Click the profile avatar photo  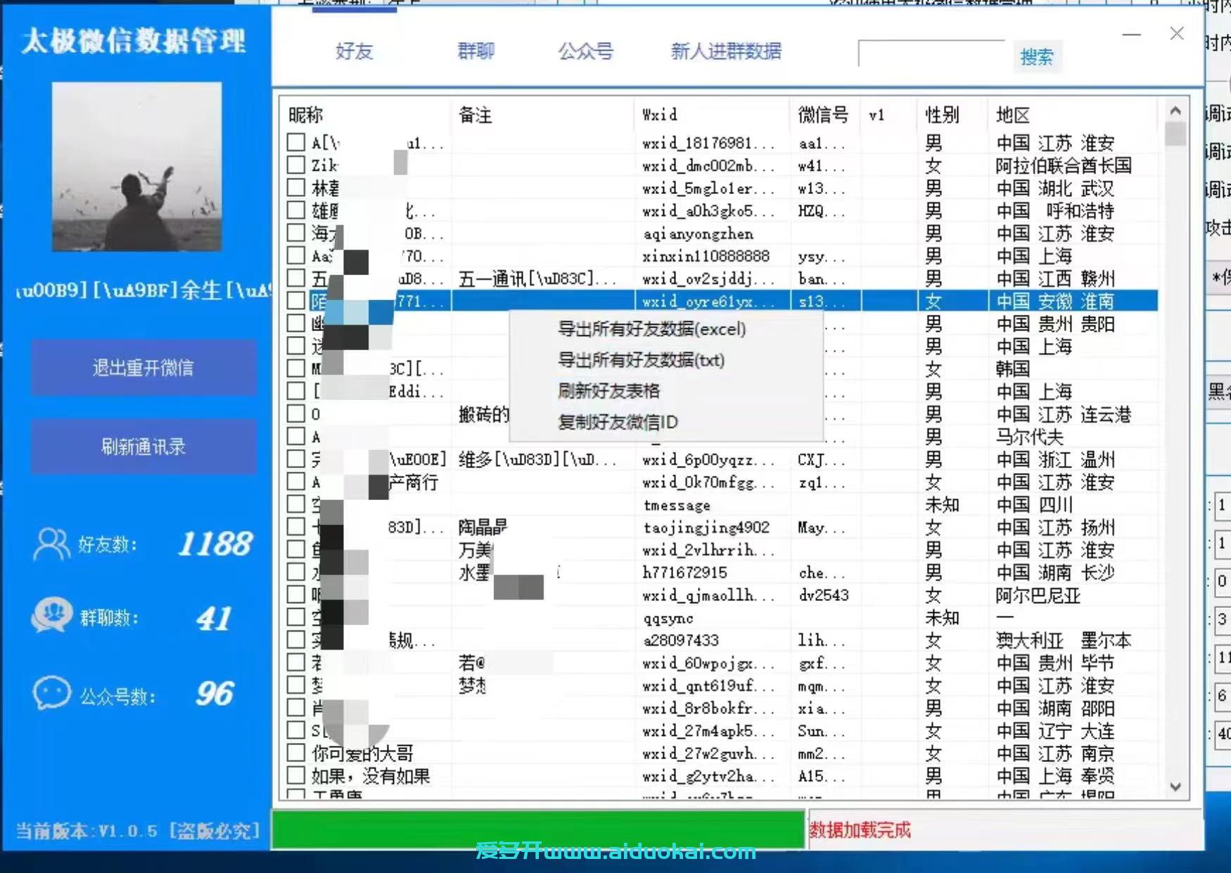(x=137, y=167)
